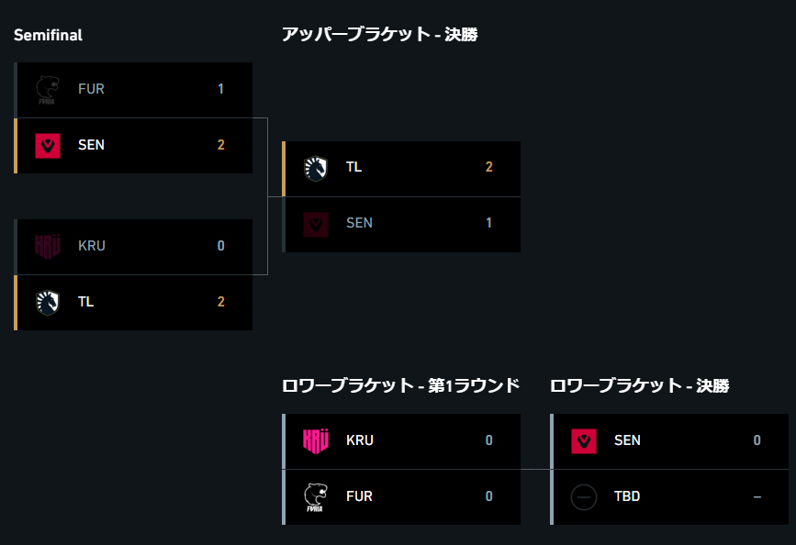Click the ロワーブラケット - 第1ラウンド heading
796x545 pixels.
[x=401, y=385]
